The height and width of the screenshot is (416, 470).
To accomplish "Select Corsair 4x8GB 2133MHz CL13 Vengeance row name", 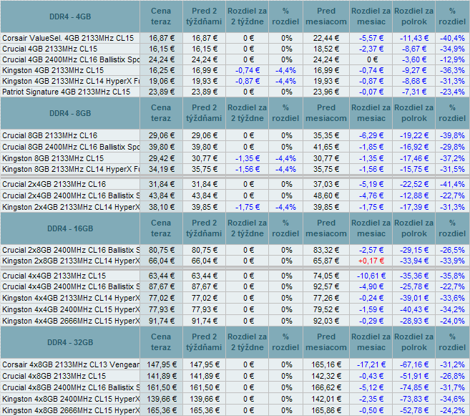I will pyautogui.click(x=71, y=364).
